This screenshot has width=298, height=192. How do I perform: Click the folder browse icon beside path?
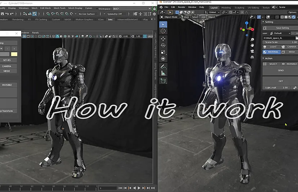(x=297, y=38)
